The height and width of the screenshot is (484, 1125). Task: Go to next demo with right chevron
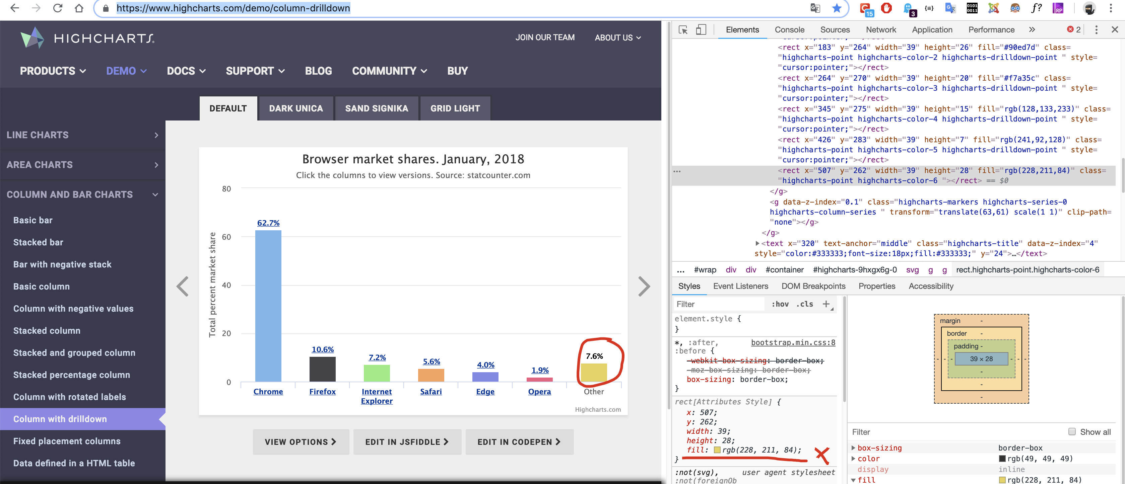644,287
